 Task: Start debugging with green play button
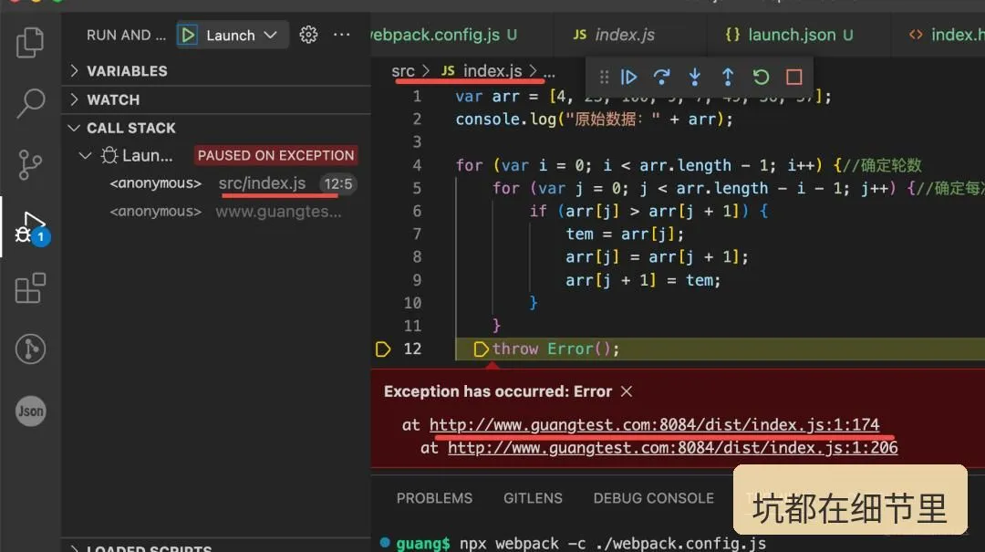click(x=188, y=36)
